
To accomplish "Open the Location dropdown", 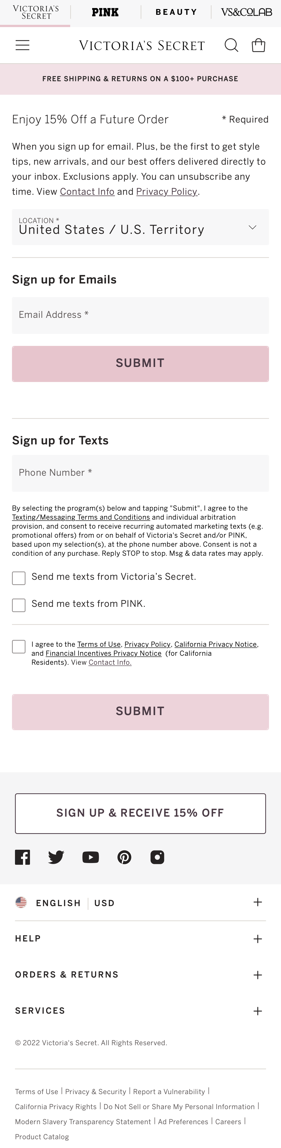I will point(140,227).
